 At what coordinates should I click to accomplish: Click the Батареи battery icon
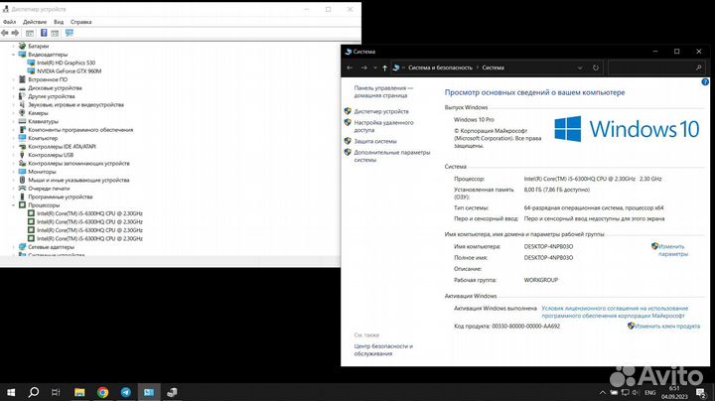pyautogui.click(x=22, y=46)
